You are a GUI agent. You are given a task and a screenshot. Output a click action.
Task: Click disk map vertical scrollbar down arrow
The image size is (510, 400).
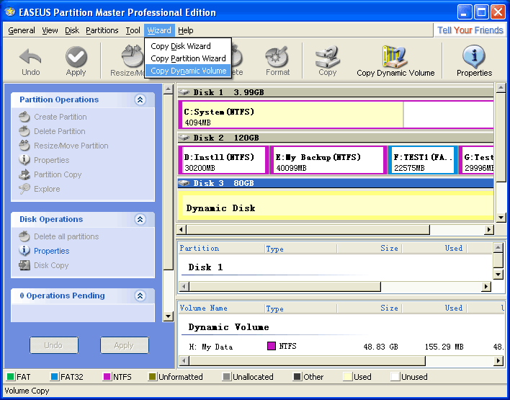pyautogui.click(x=501, y=218)
